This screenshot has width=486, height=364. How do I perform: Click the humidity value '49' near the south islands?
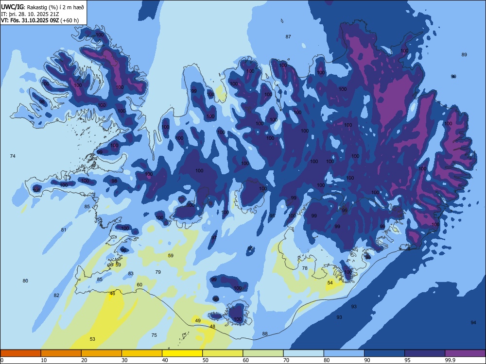[198, 321]
